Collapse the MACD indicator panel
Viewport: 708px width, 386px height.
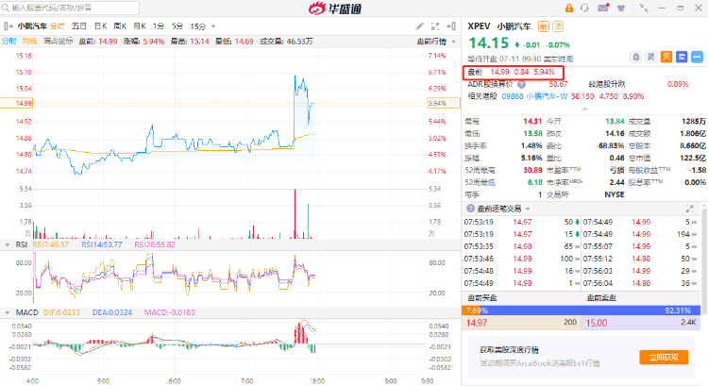[8, 312]
